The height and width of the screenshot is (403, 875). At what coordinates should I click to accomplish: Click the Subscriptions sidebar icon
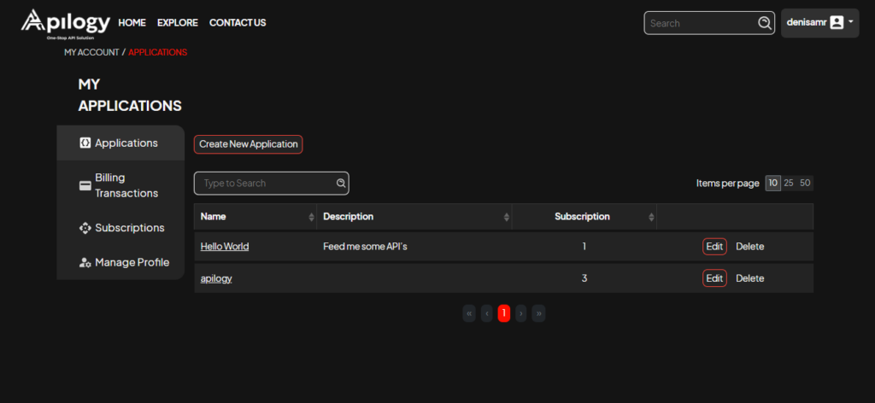[85, 228]
